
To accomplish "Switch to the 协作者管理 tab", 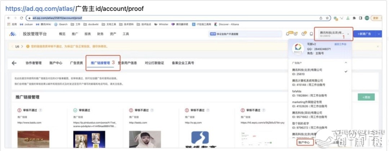I will (x=33, y=63).
